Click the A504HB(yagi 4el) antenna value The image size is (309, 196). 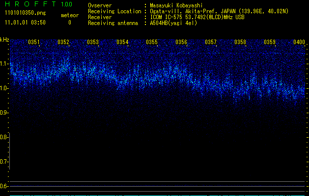(173, 23)
